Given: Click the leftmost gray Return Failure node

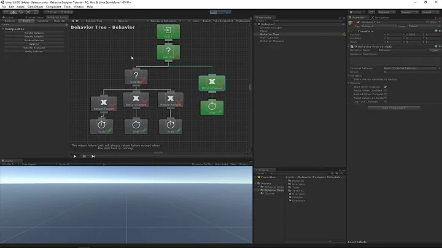Looking at the screenshot, I should click(104, 104).
